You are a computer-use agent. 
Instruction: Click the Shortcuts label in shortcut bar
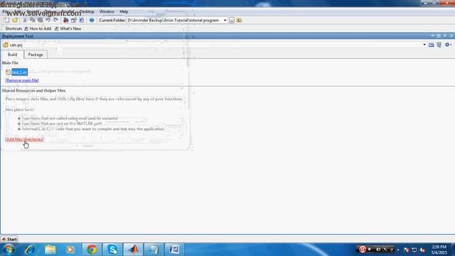14,28
